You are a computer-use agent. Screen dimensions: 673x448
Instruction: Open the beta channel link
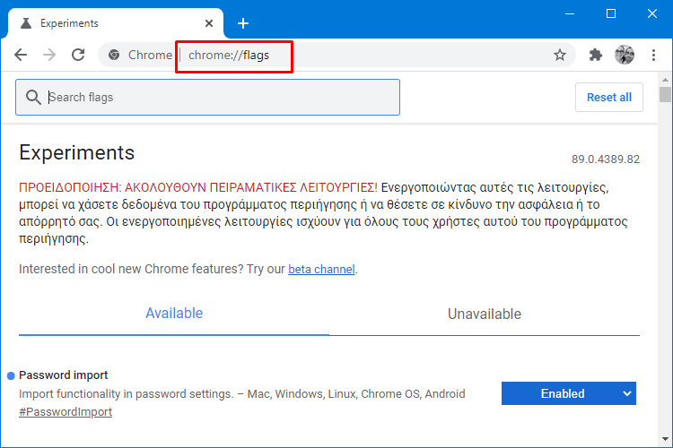click(321, 269)
